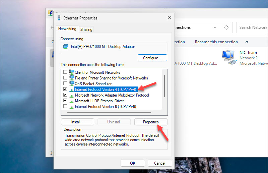
Task: Refresh the Network Connections address bar
Action: (226, 27)
